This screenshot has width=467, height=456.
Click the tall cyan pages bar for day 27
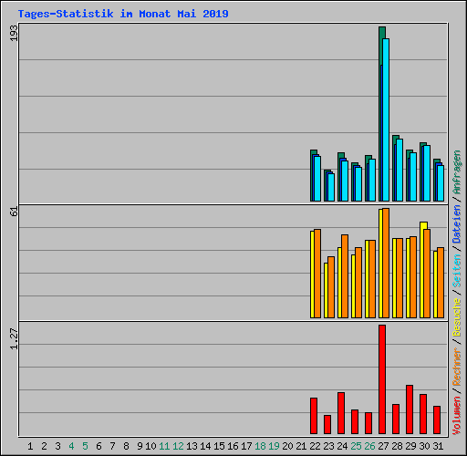[x=386, y=119]
